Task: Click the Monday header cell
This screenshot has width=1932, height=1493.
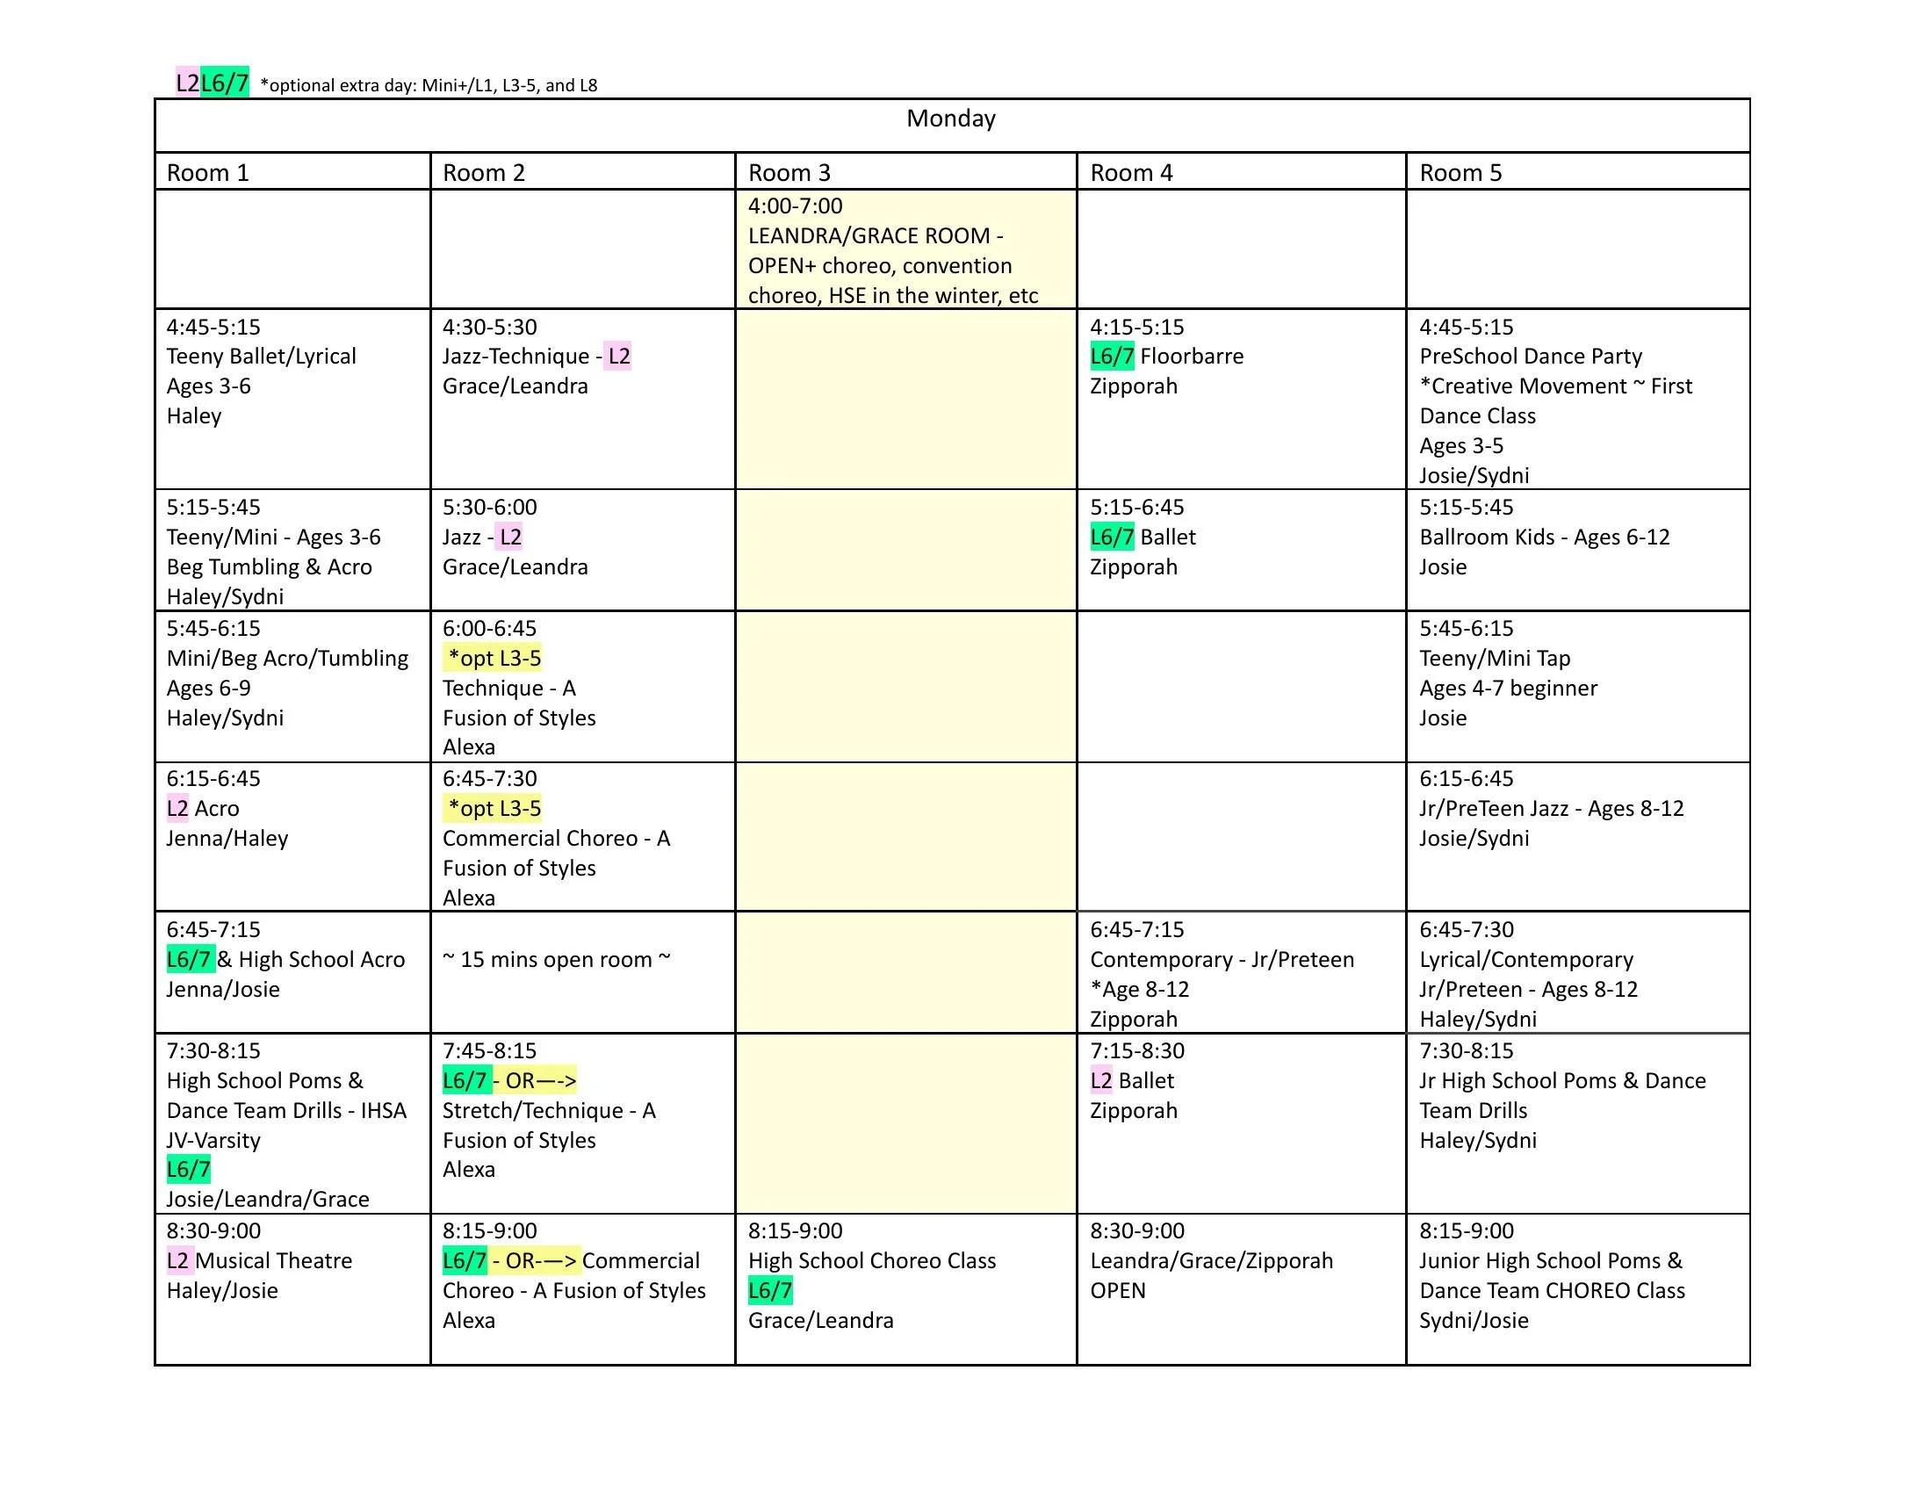Action: [951, 119]
